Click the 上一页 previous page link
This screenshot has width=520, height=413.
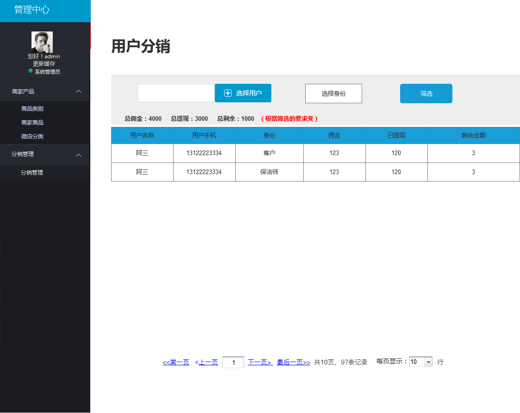208,363
